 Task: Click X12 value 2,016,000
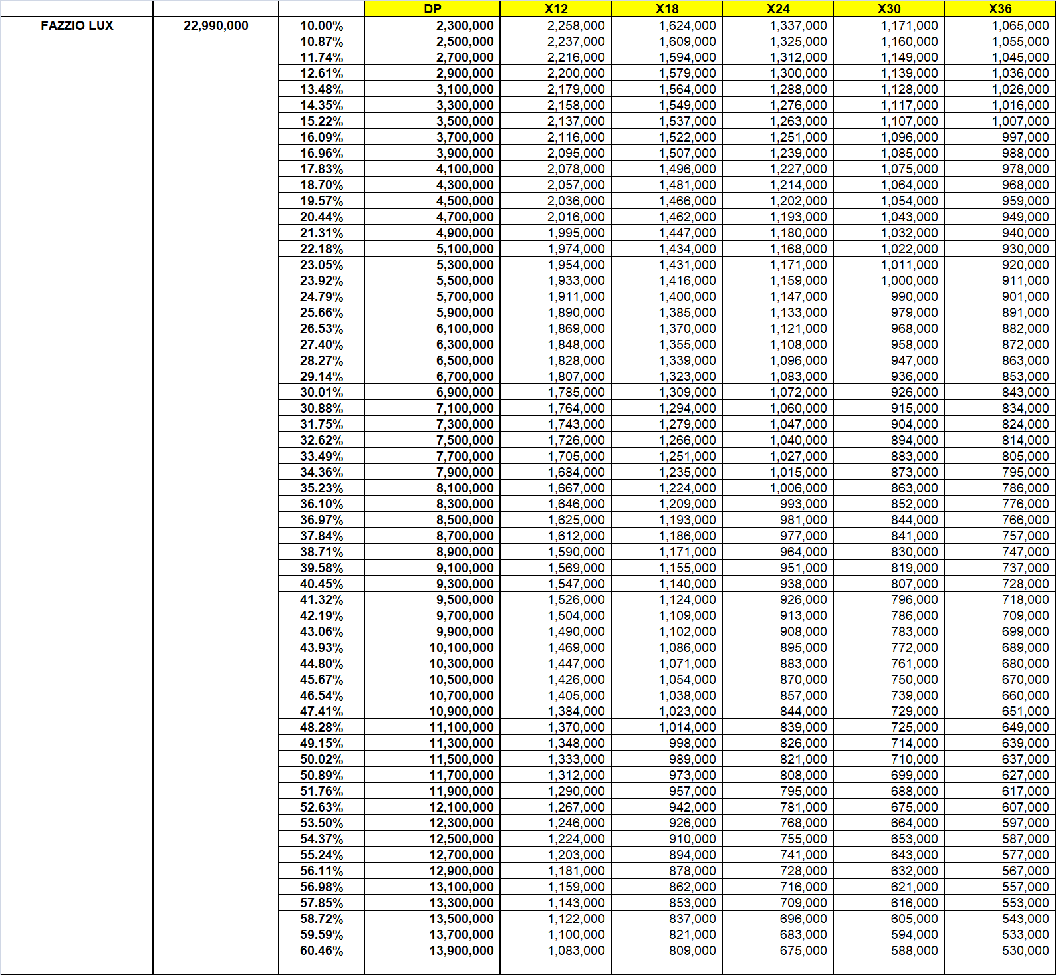tap(556, 217)
